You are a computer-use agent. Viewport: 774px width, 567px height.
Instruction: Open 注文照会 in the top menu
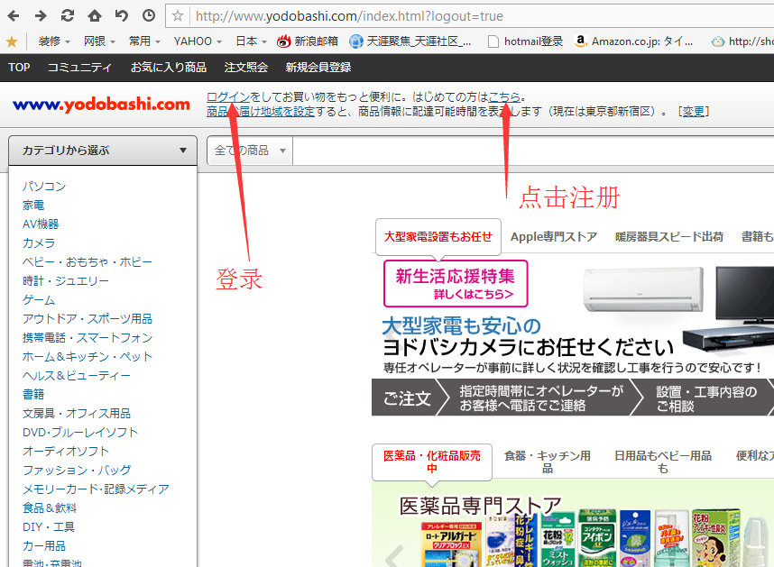point(246,68)
